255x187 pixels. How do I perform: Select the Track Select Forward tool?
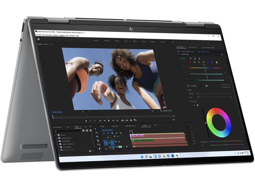(x=96, y=133)
